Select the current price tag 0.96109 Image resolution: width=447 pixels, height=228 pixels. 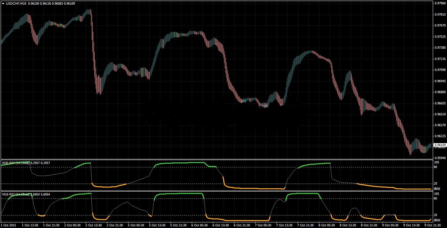440,145
